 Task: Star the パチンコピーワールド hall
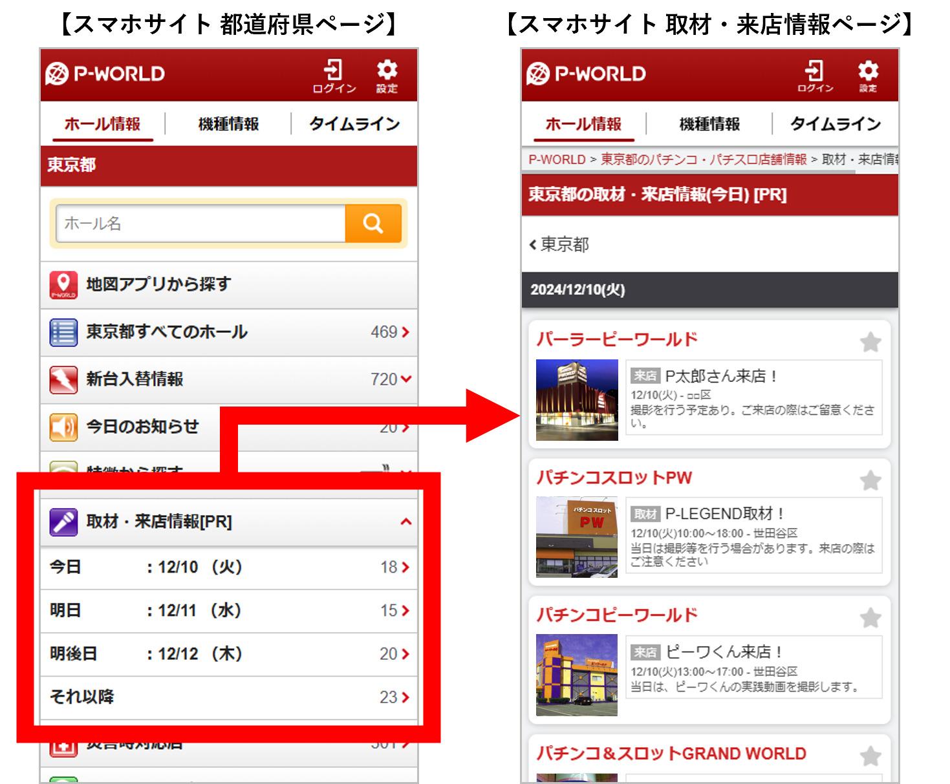[870, 618]
